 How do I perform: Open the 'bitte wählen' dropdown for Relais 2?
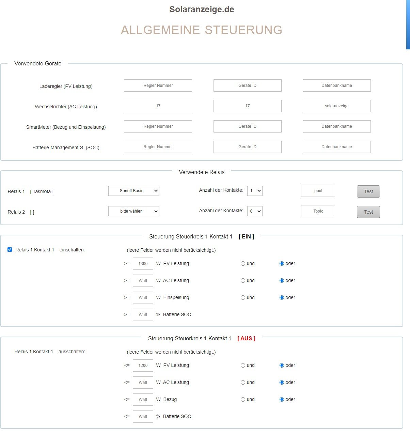click(x=134, y=211)
